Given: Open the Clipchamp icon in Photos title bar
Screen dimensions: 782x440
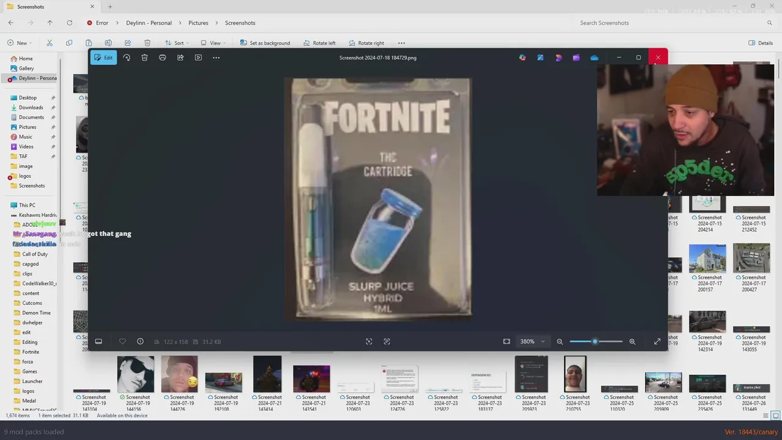Looking at the screenshot, I should (576, 57).
